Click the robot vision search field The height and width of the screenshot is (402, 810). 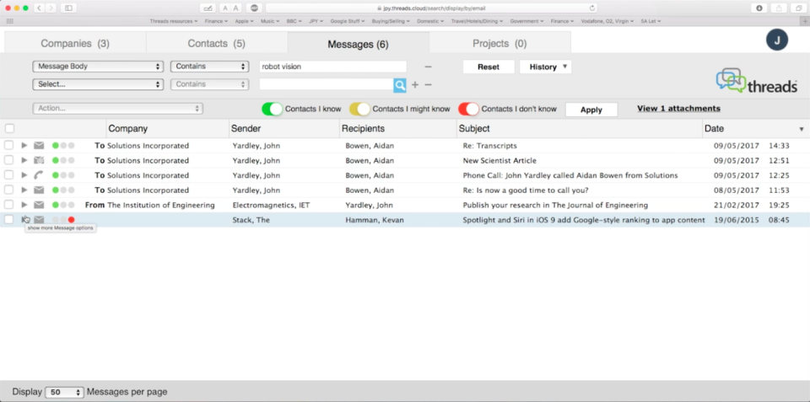332,67
